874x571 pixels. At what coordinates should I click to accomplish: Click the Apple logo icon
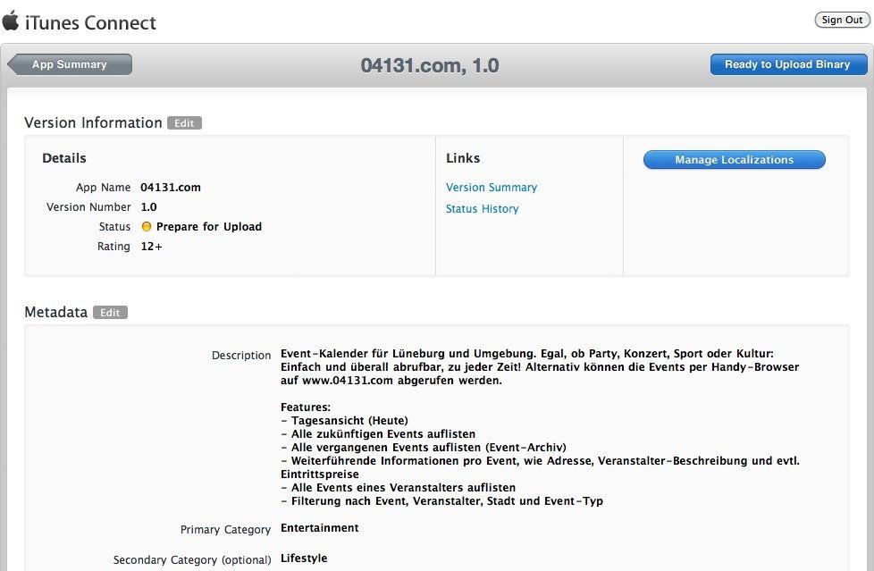[x=11, y=21]
